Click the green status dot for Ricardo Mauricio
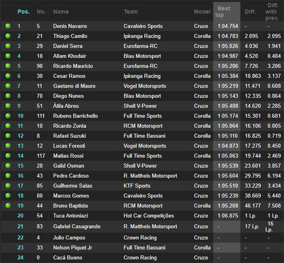The image size is (284, 263). (x=8, y=66)
